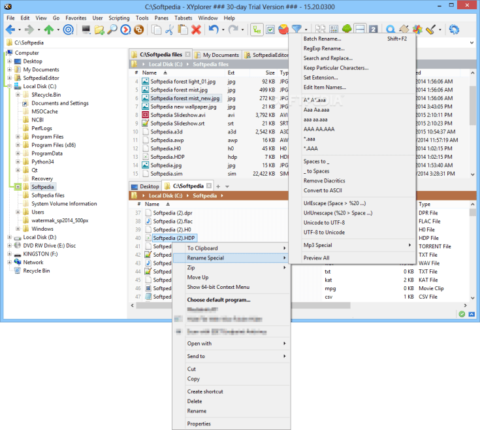This screenshot has height=430, width=480.
Task: Click the orange circular copy icon
Action: [138, 29]
